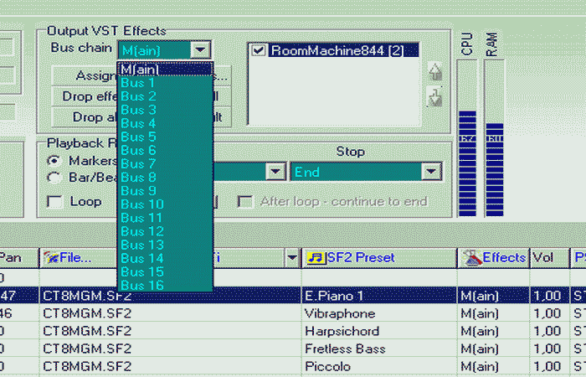
Task: Enable the Loop checkbox
Action: [x=54, y=202]
